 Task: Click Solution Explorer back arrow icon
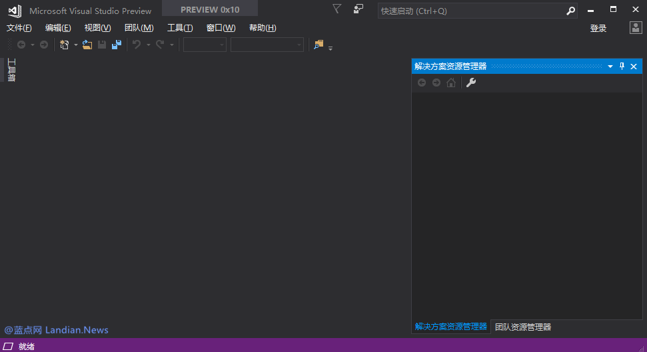tap(422, 83)
